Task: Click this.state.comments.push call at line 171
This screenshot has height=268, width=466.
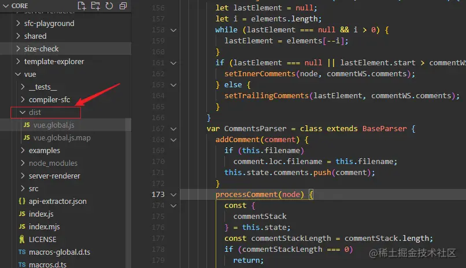Action: [299, 173]
